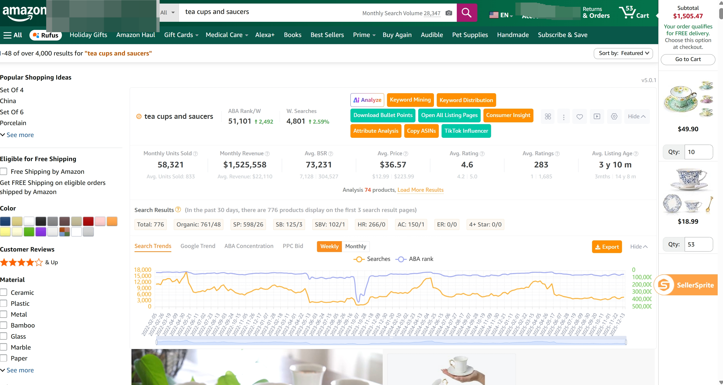This screenshot has width=723, height=385.
Task: Click the magnifying glass search icon
Action: 466,13
